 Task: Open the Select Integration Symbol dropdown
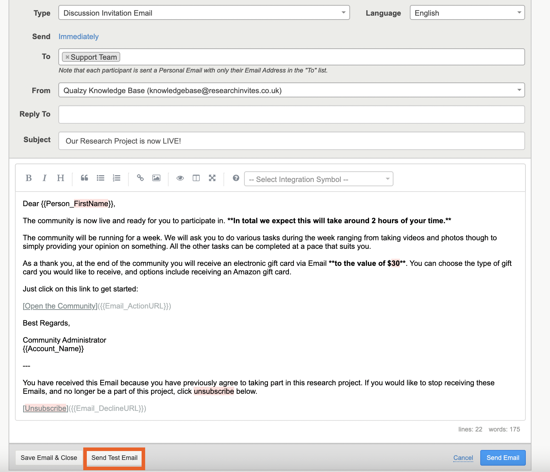click(318, 179)
